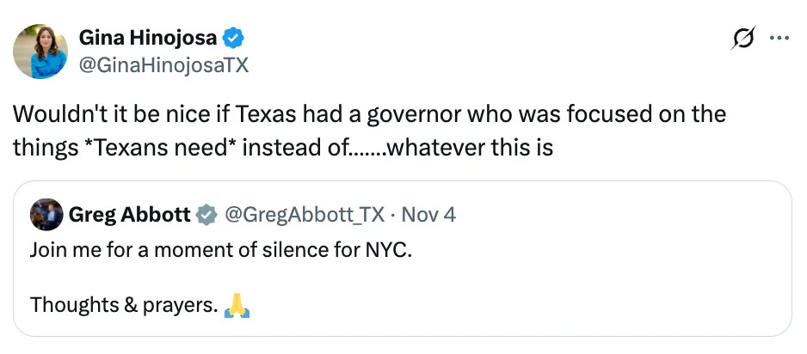Screen dimensions: 807x354
Task: Click the @GregAbbott_TX handle
Action: tap(304, 215)
